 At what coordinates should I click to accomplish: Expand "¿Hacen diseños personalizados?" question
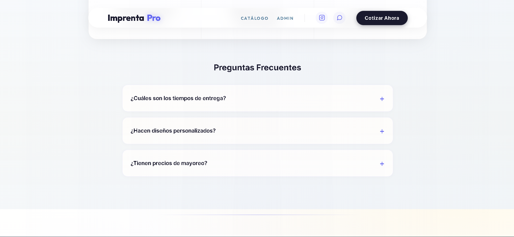pyautogui.click(x=173, y=131)
